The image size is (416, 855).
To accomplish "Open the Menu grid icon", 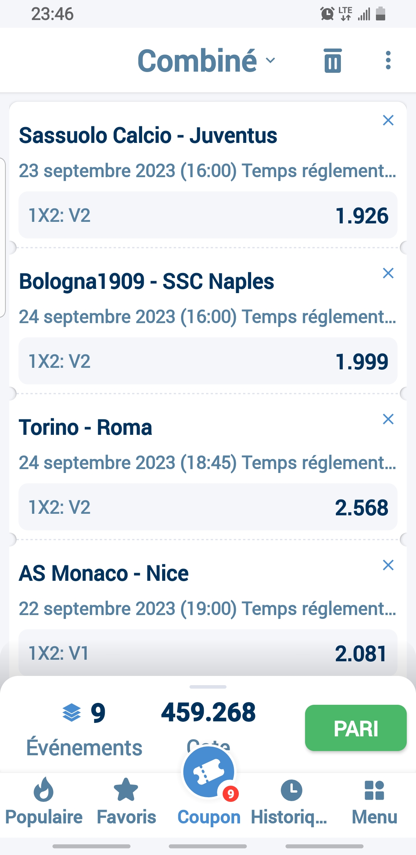I will click(374, 801).
